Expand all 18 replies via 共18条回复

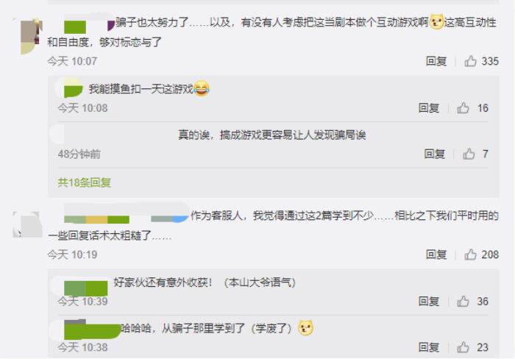pos(85,182)
